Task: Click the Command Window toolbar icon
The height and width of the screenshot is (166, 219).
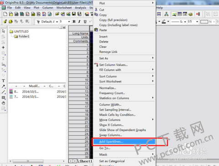Action: [x=185, y=14]
